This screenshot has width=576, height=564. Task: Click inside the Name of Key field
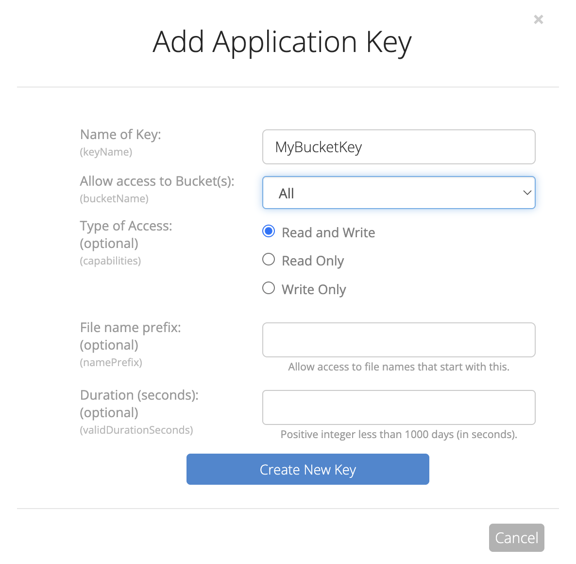click(x=398, y=147)
